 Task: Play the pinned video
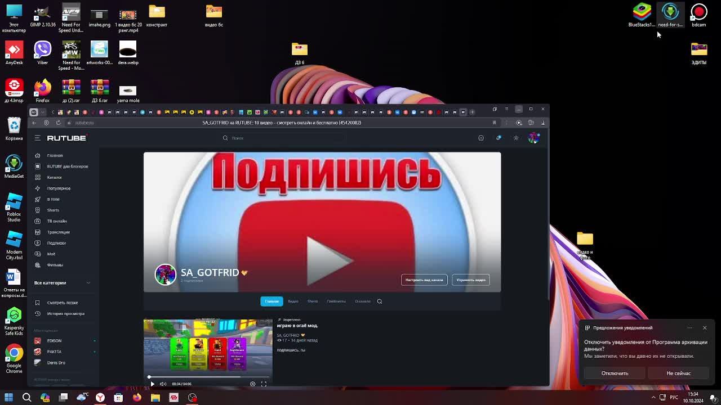[152, 384]
